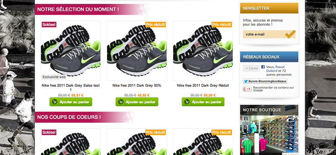The height and width of the screenshot is (155, 336).
Task: Click the Prix réduit! badge on the 50% product
Action: click(156, 25)
